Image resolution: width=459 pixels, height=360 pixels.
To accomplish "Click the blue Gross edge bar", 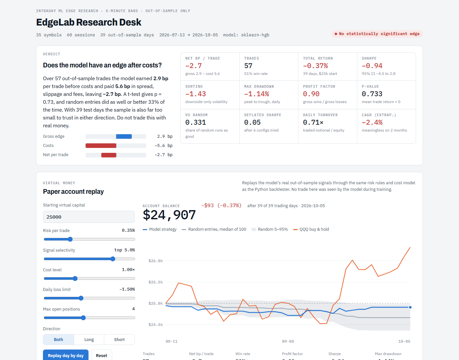I will (124, 136).
